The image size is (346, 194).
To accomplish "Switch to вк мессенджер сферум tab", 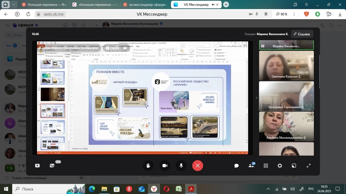I will [x=145, y=5].
